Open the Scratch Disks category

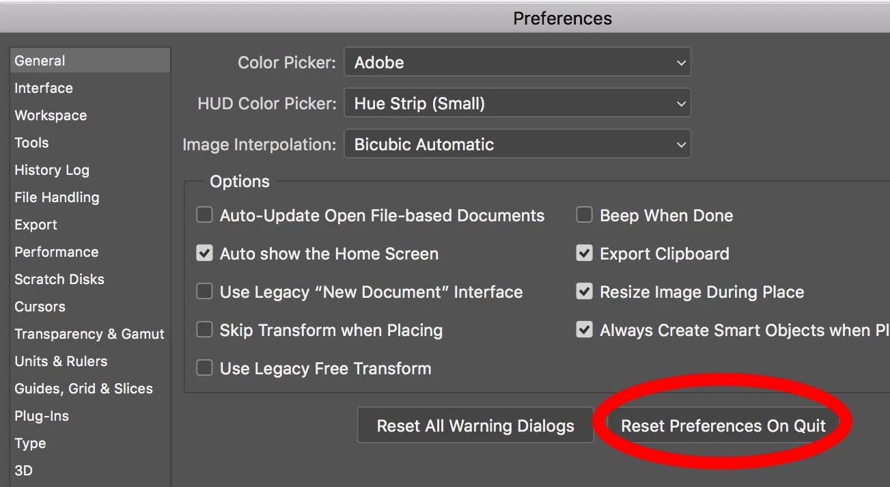59,279
